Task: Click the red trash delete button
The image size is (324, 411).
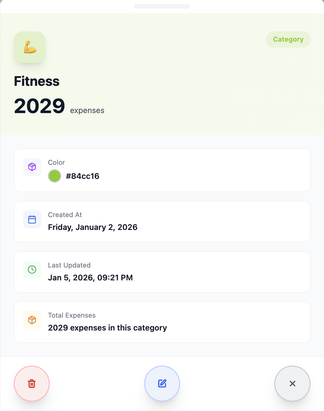Action: coord(32,383)
